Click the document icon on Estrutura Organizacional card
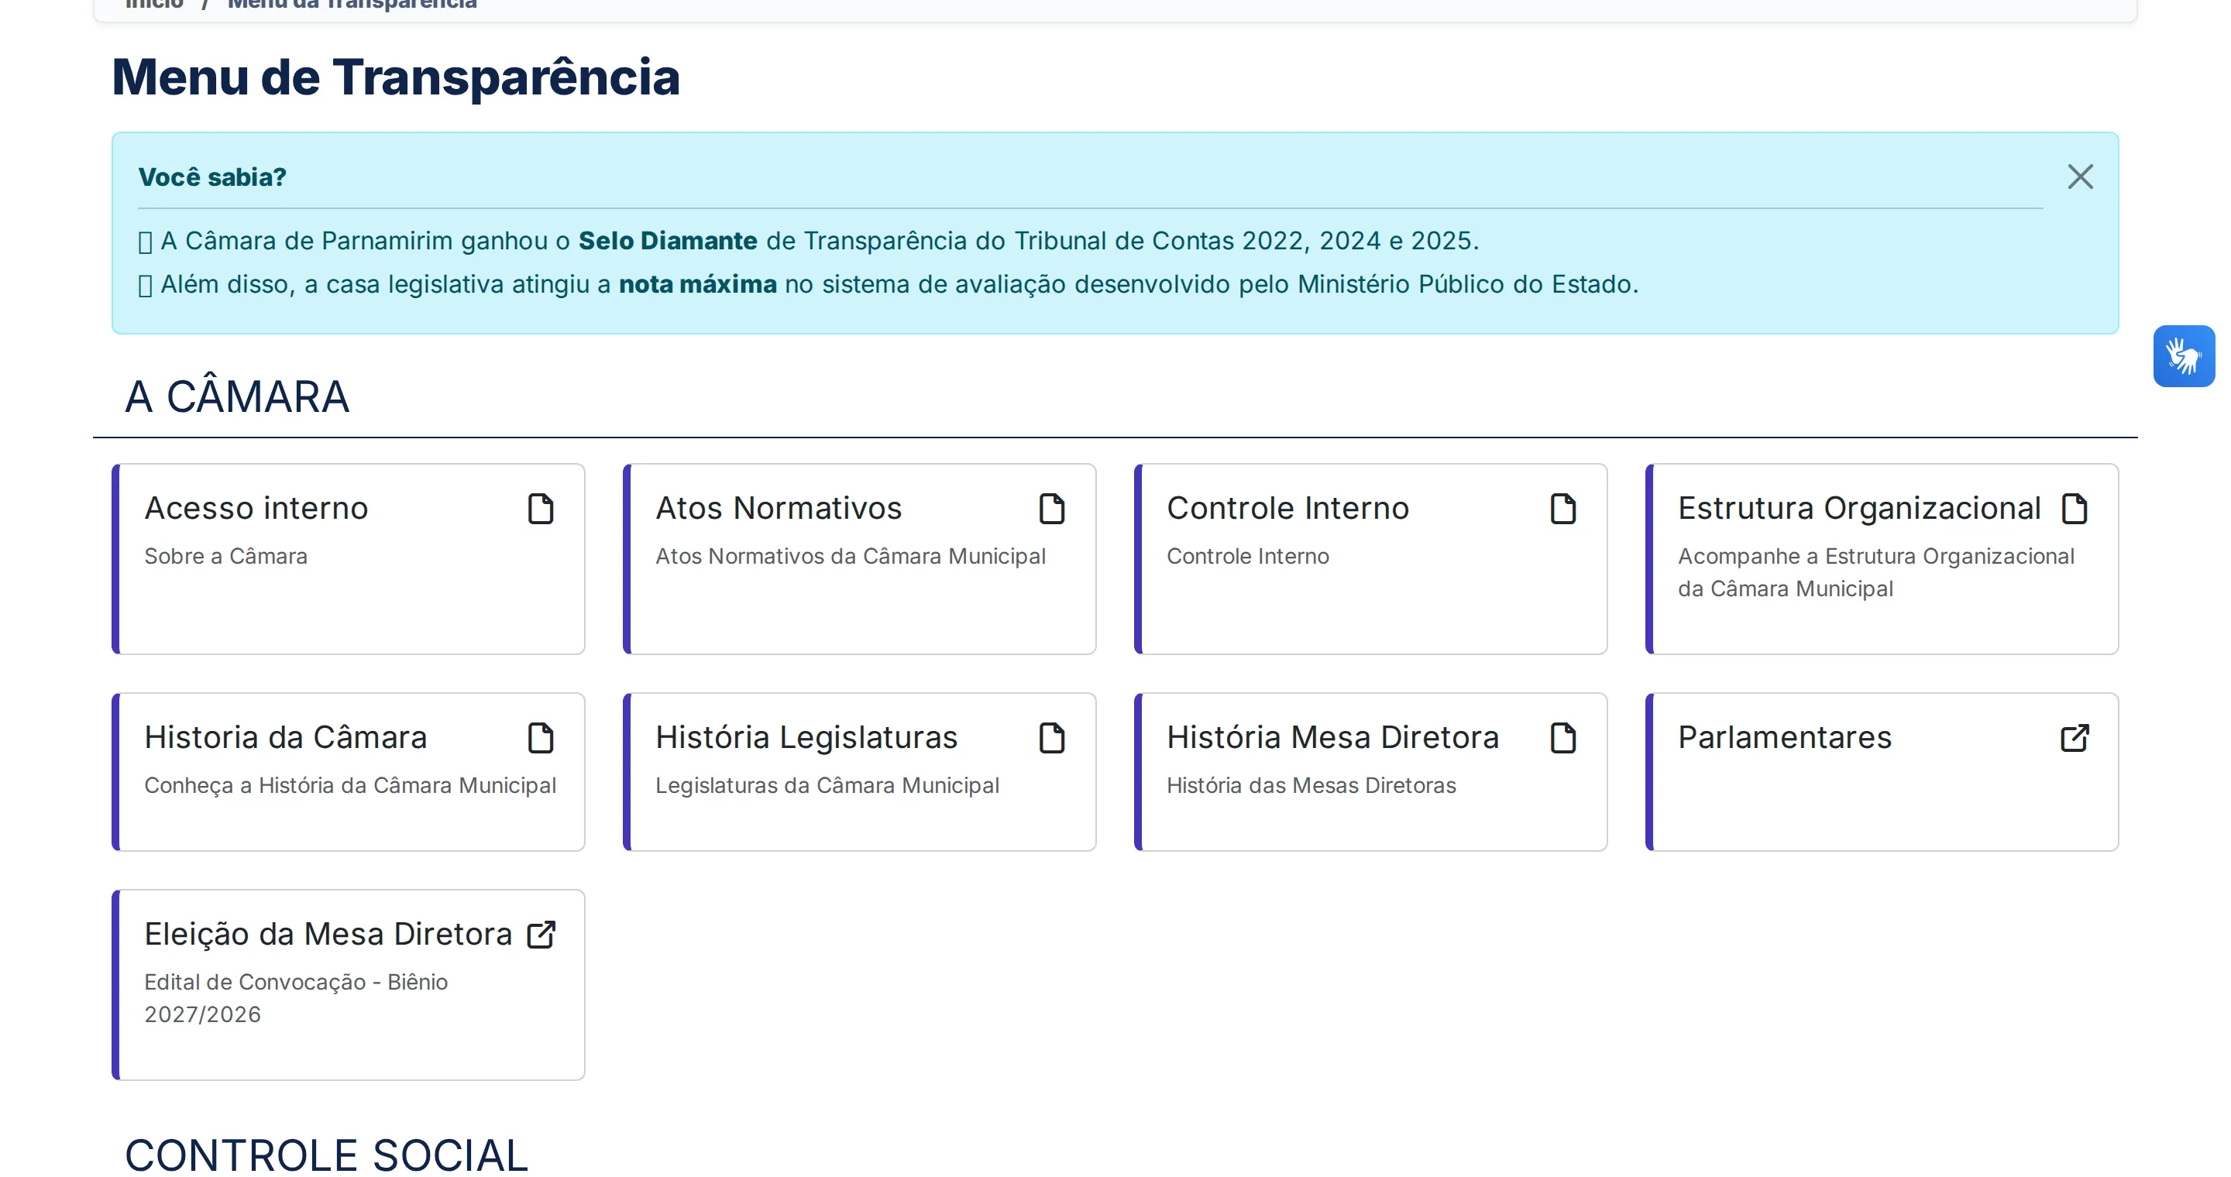Screen dimensions: 2231x1177 pyautogui.click(x=2075, y=509)
